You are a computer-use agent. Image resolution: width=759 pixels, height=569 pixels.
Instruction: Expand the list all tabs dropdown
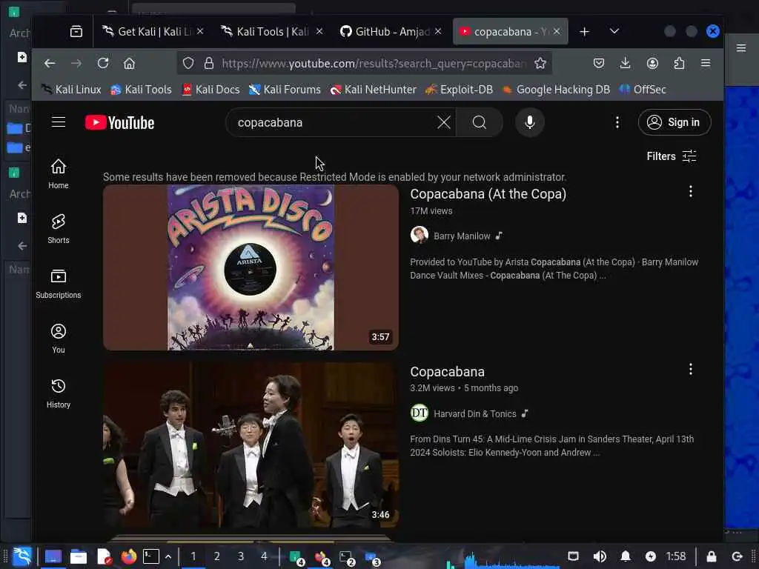614,31
